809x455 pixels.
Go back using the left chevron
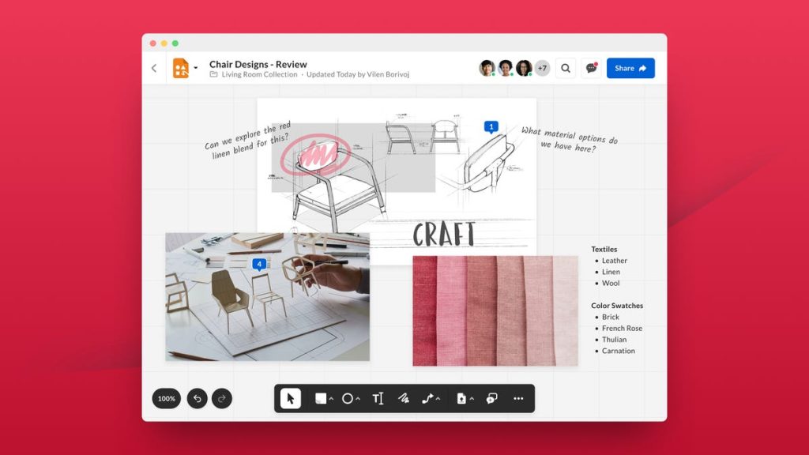point(154,69)
